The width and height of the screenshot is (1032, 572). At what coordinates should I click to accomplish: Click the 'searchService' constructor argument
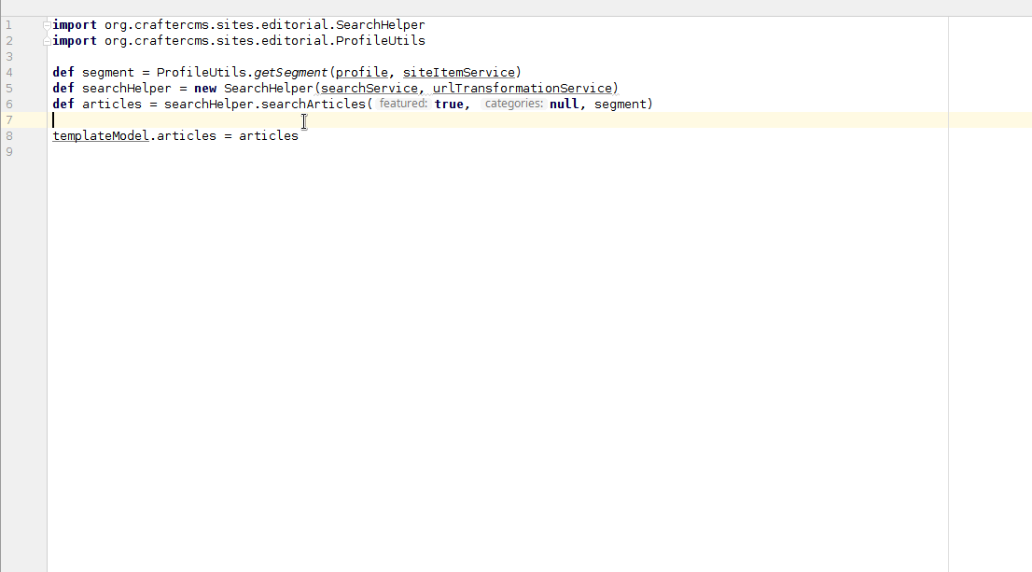click(x=370, y=89)
